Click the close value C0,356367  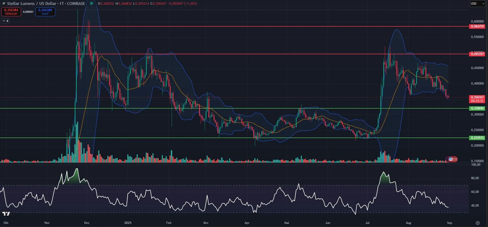pyautogui.click(x=158, y=4)
